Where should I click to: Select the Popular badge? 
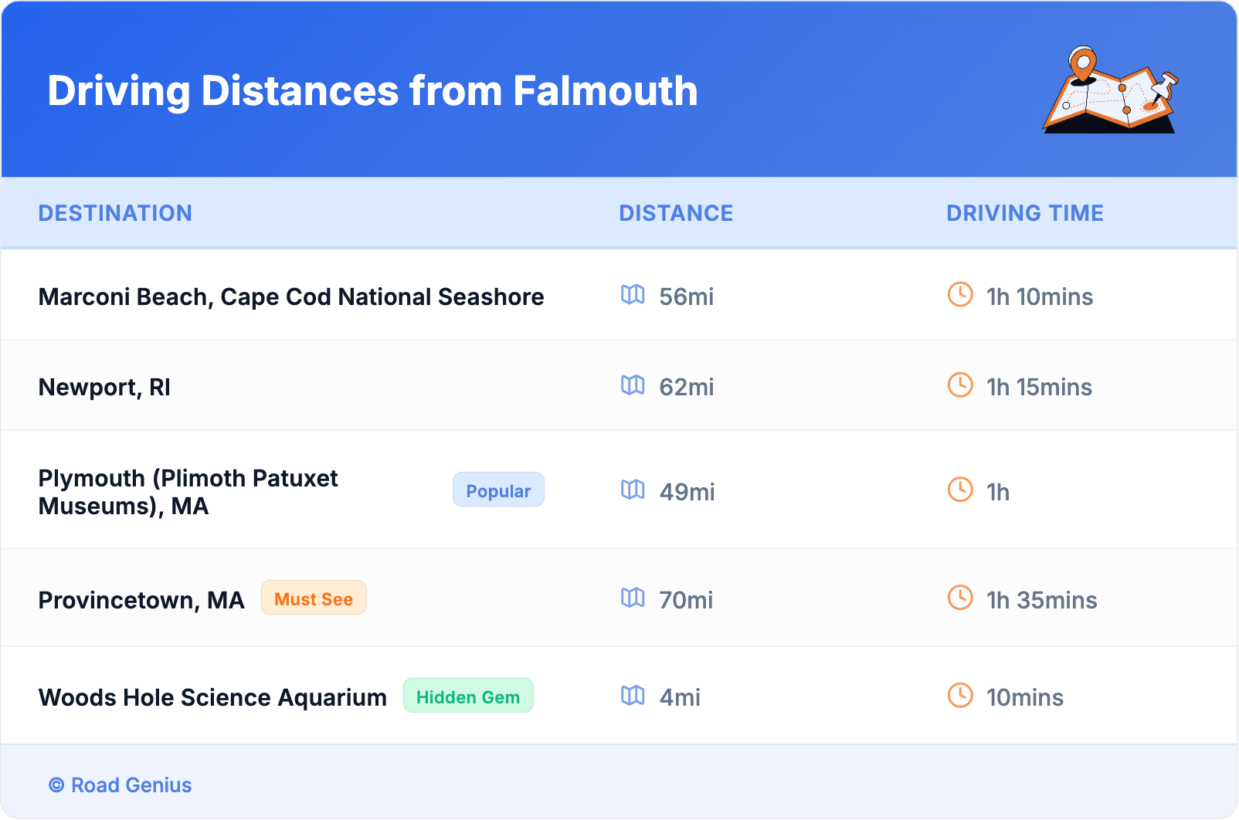(x=498, y=490)
